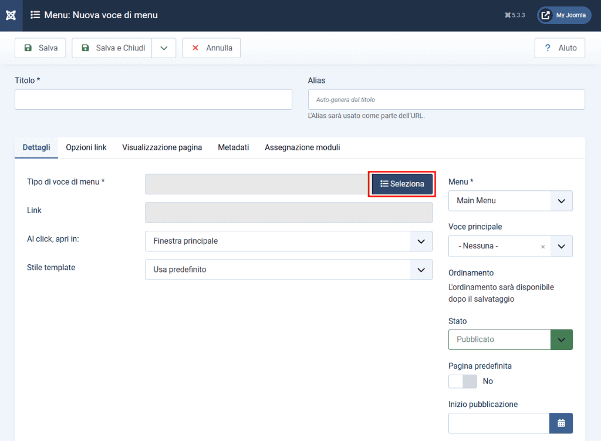Switch to the Opzioni link tab
Image resolution: width=601 pixels, height=441 pixels.
coord(86,147)
